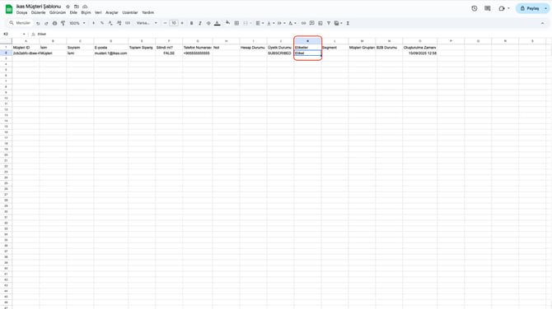Open the Dosya menu
The width and height of the screenshot is (552, 309).
pos(21,12)
